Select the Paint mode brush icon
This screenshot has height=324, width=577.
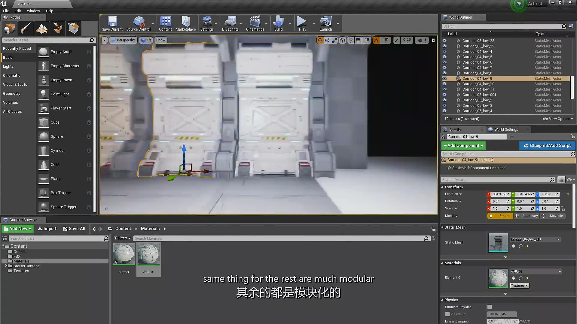click(x=26, y=29)
